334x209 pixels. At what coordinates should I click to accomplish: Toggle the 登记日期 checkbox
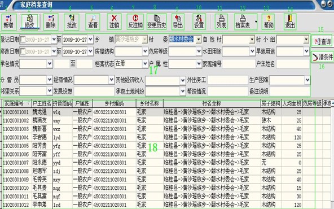tap(23, 40)
